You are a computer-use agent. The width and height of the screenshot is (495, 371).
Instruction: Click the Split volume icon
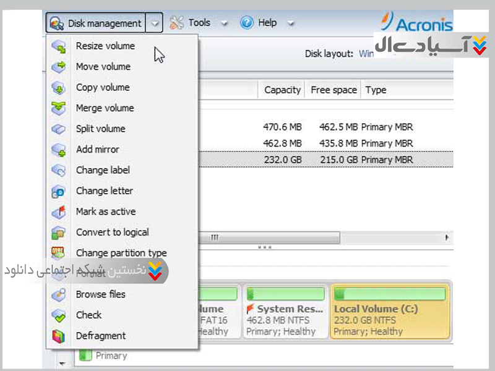click(x=58, y=129)
